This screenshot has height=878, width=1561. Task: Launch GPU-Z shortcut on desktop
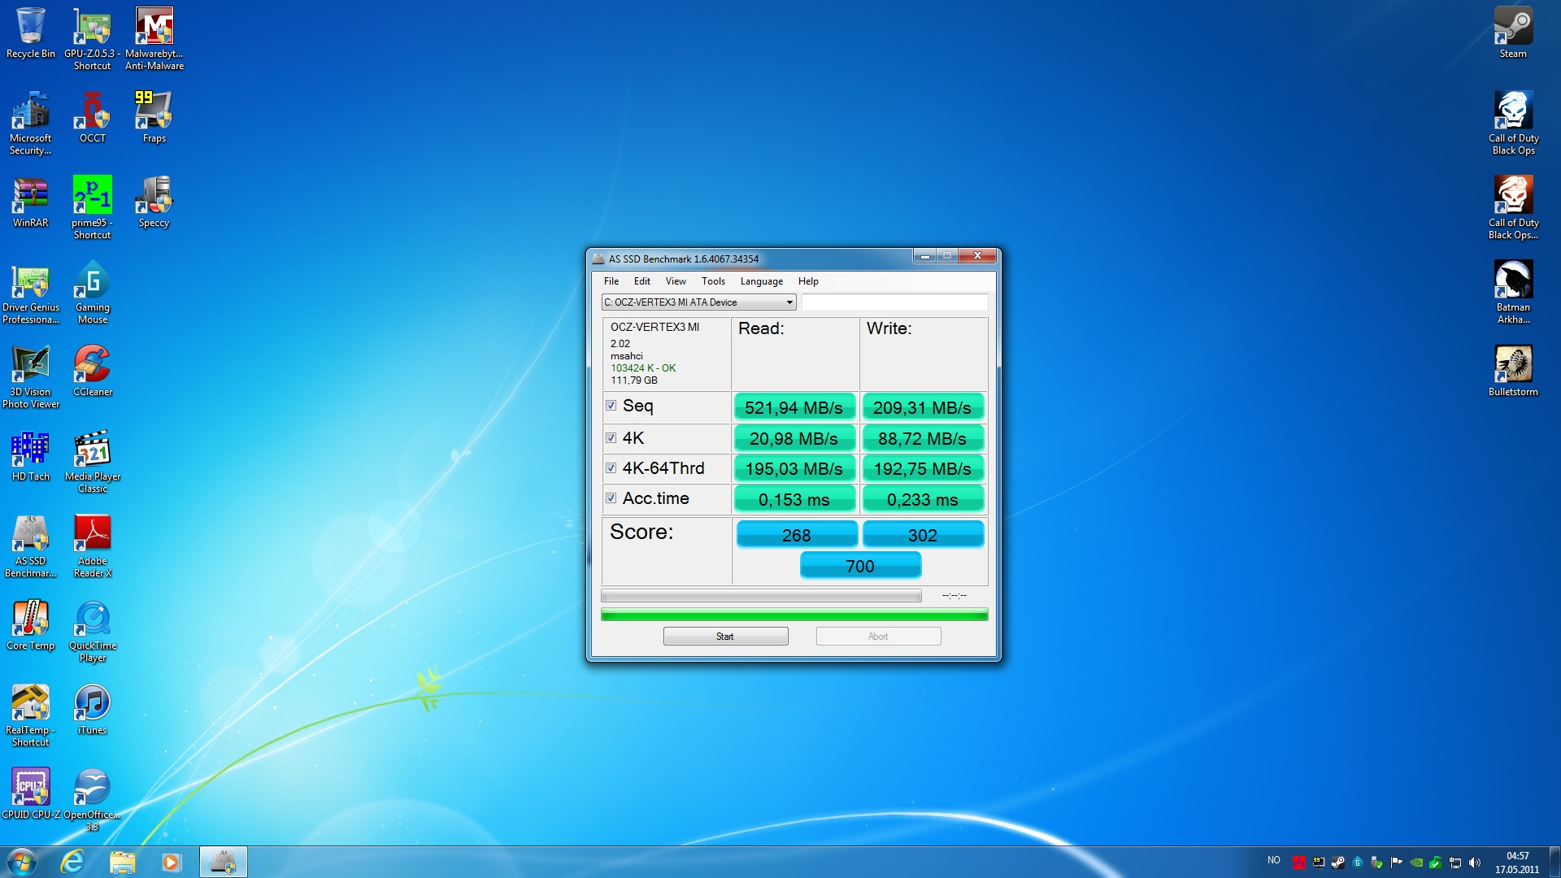[x=92, y=38]
